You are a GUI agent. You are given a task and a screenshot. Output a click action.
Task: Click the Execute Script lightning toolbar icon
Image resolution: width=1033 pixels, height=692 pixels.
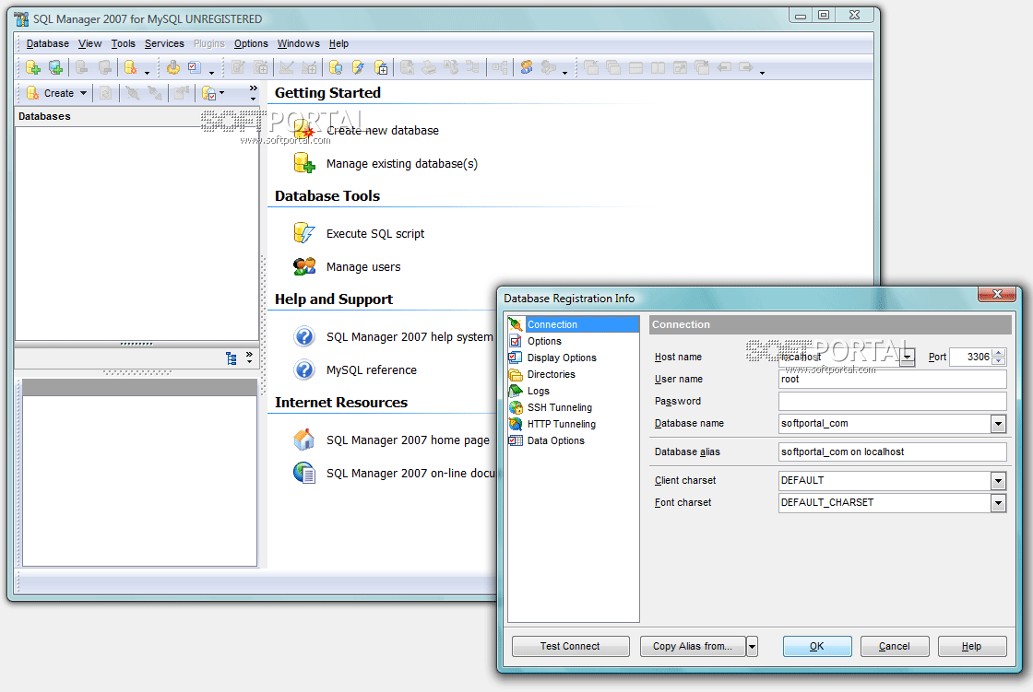(x=358, y=67)
